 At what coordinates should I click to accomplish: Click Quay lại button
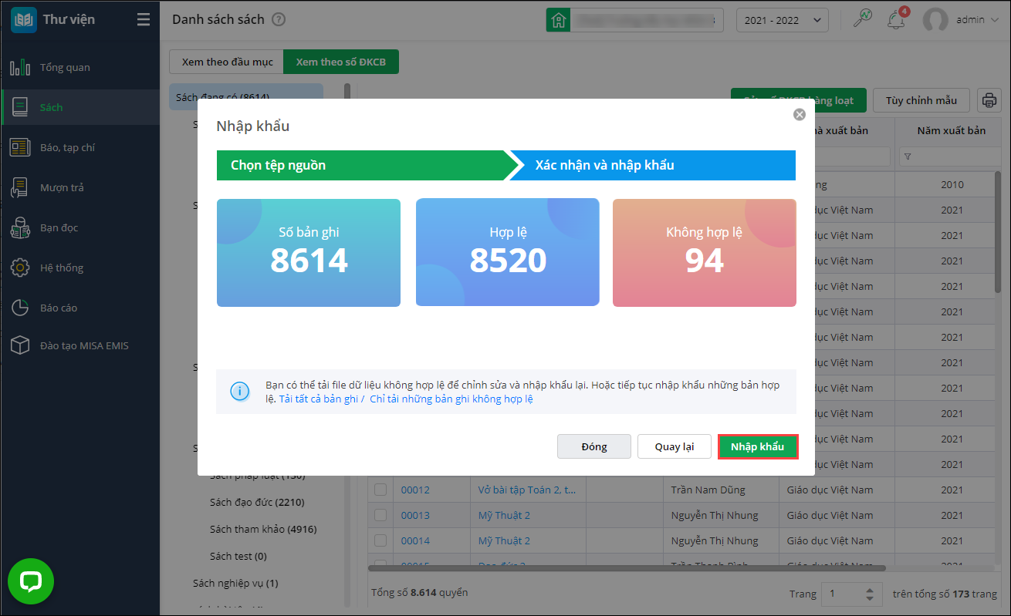[675, 447]
